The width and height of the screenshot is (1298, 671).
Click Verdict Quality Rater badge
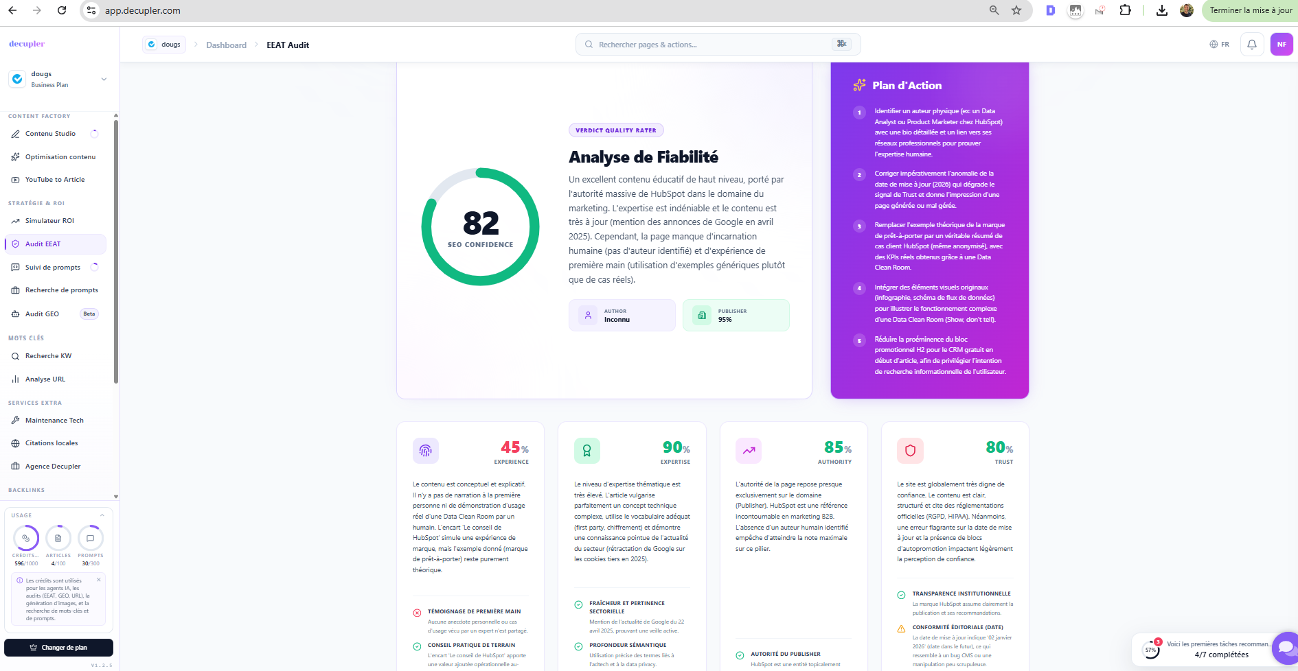(616, 130)
